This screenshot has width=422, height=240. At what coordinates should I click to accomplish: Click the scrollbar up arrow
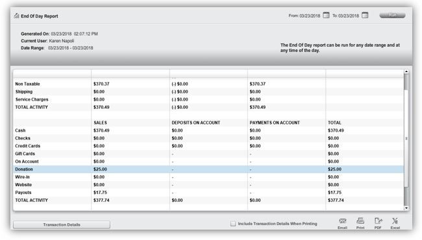(406, 72)
